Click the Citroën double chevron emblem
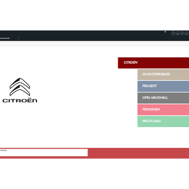The height and width of the screenshot is (189, 189). (20, 87)
